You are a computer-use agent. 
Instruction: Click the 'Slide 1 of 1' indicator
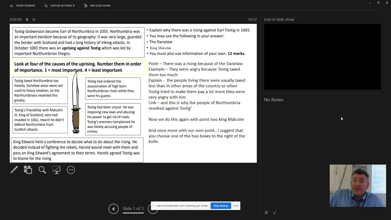[133, 209]
